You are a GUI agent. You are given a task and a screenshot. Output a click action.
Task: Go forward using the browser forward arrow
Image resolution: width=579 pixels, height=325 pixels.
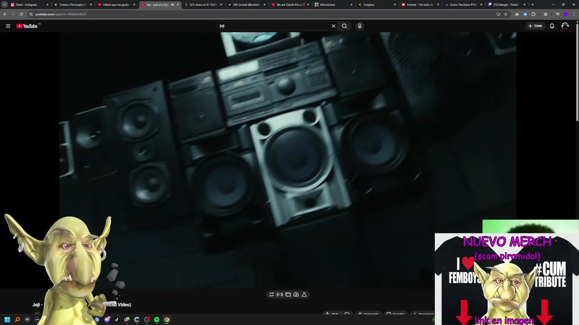tap(13, 14)
